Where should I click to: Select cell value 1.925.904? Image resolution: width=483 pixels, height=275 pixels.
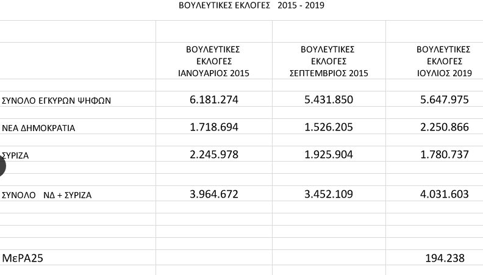pyautogui.click(x=329, y=154)
